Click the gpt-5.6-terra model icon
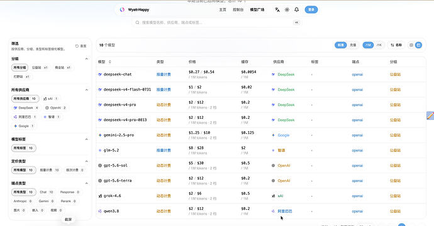 (x=100, y=181)
